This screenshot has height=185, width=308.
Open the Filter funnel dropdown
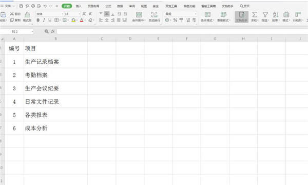265,16
